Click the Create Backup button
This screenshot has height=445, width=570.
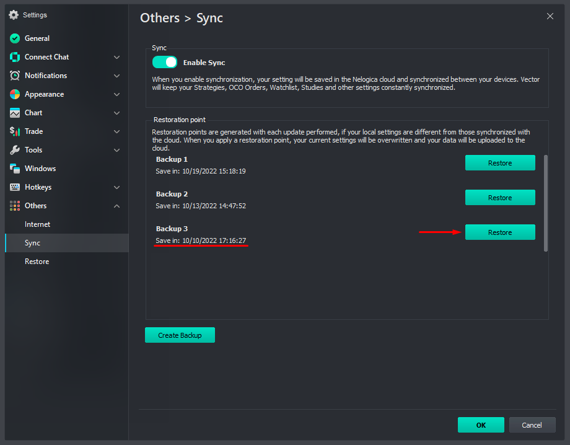(x=180, y=335)
